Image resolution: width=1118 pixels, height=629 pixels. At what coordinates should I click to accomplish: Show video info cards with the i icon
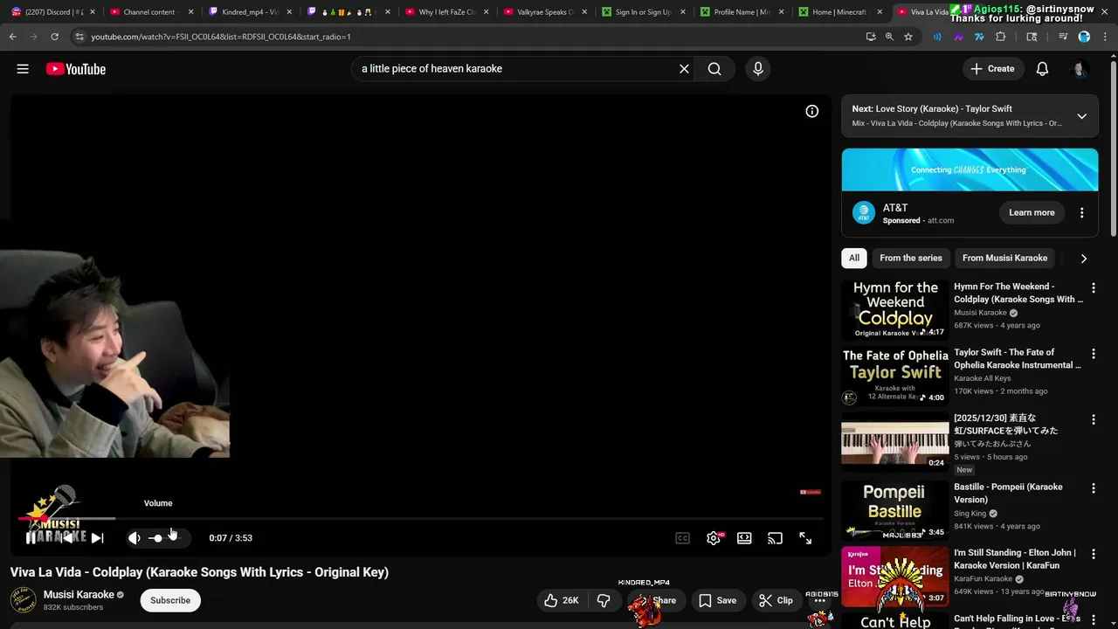812,111
